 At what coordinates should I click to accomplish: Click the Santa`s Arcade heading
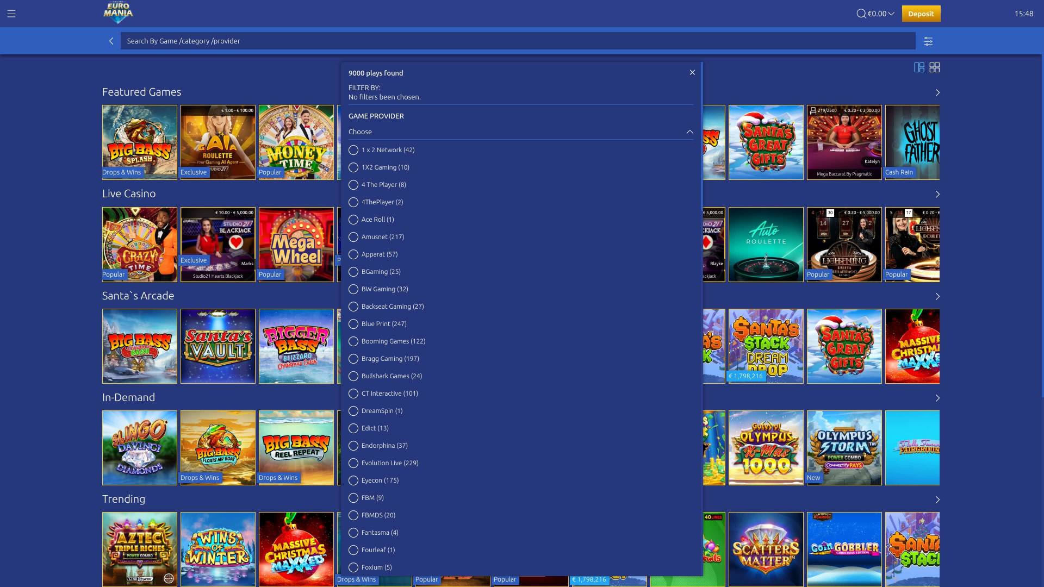pyautogui.click(x=138, y=296)
